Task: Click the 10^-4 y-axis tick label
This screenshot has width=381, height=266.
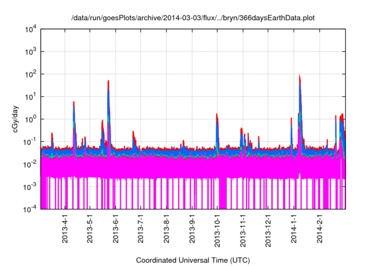Action: tap(30, 209)
